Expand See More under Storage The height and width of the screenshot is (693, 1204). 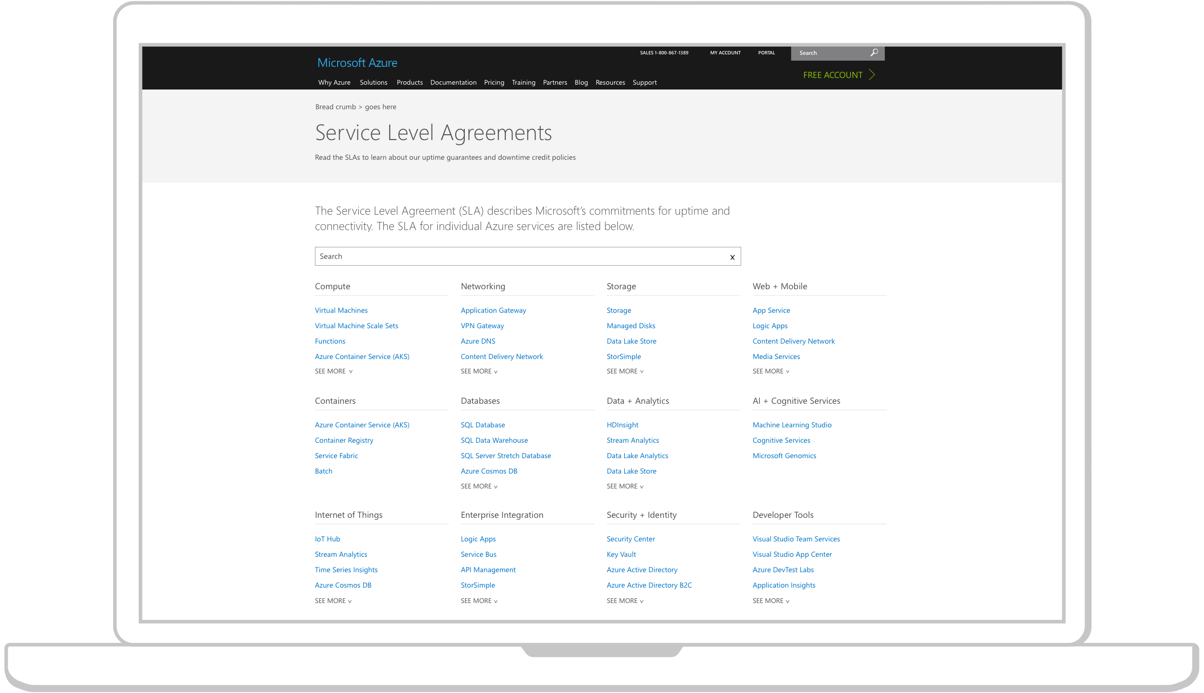[625, 371]
